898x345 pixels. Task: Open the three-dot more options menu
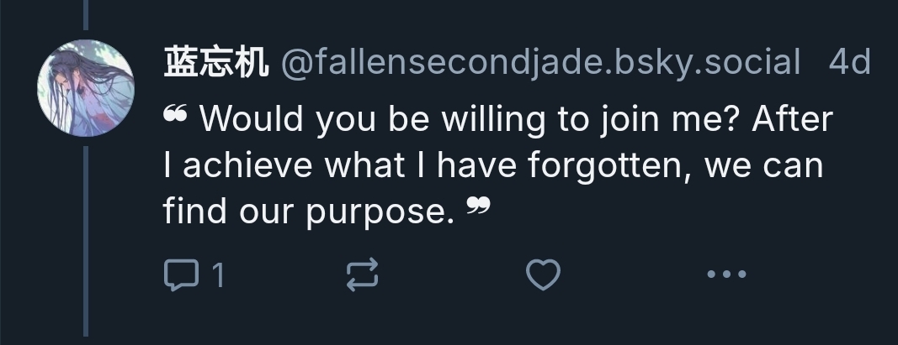[725, 274]
